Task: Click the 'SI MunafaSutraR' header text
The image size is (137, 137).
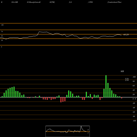Action: [34, 2]
